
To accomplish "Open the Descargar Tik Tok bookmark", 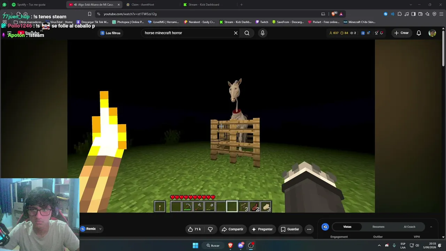I will (x=92, y=22).
